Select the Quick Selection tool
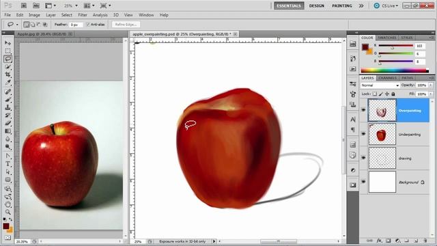437x246 pixels. [x=8, y=67]
